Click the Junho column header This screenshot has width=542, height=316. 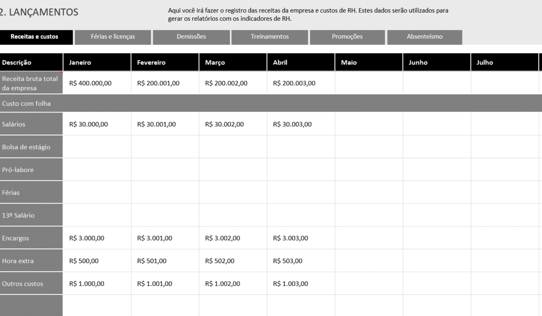[436, 63]
